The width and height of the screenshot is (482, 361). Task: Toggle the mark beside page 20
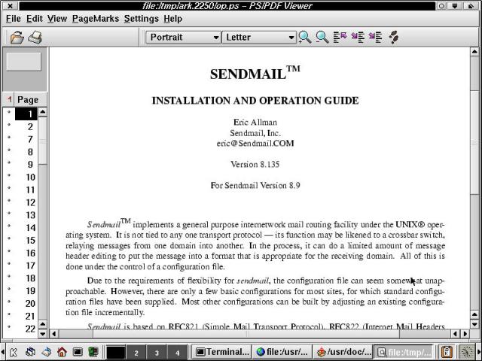tap(8, 304)
